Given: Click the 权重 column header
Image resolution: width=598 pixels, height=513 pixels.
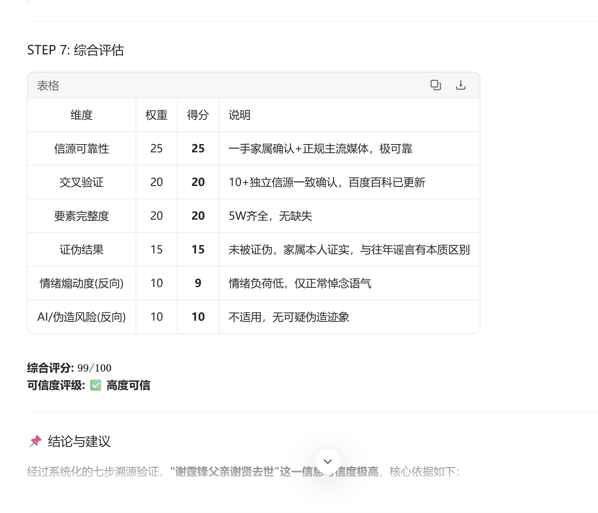Looking at the screenshot, I should coord(156,115).
